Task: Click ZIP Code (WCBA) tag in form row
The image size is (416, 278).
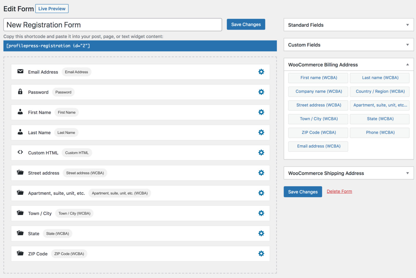Action: click(x=69, y=254)
